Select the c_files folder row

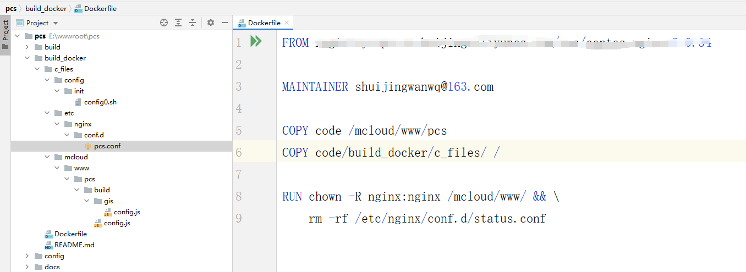point(121,69)
